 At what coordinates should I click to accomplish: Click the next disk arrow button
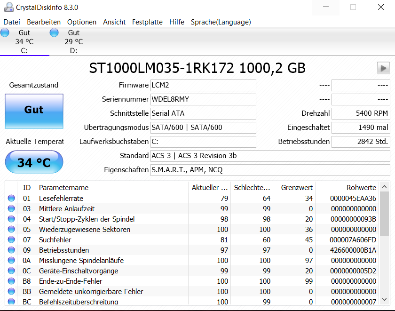pyautogui.click(x=383, y=68)
